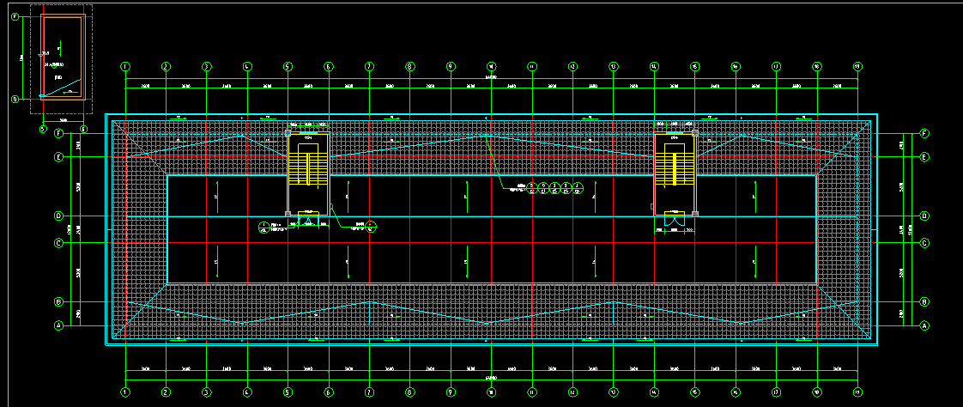Click grid bubble 14 in bottom axis row

tap(654, 392)
